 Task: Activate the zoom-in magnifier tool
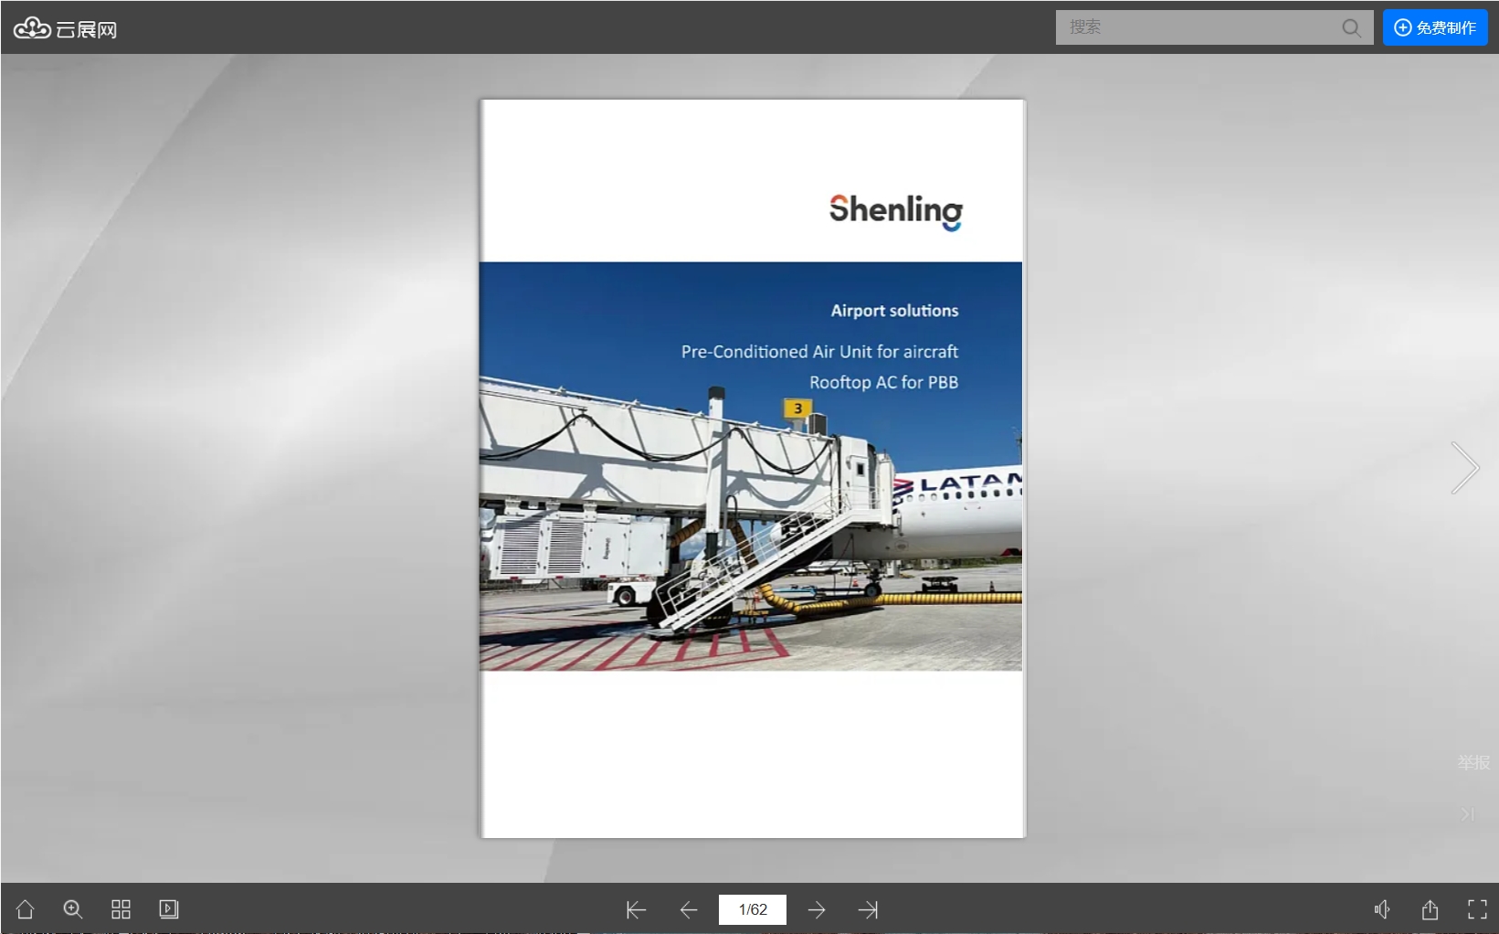(73, 909)
